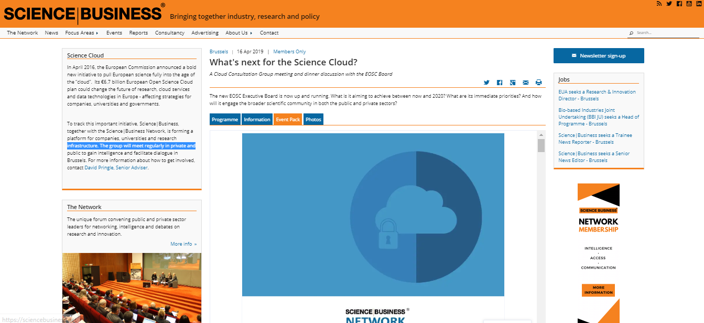Print the article with the printer icon

tap(538, 83)
